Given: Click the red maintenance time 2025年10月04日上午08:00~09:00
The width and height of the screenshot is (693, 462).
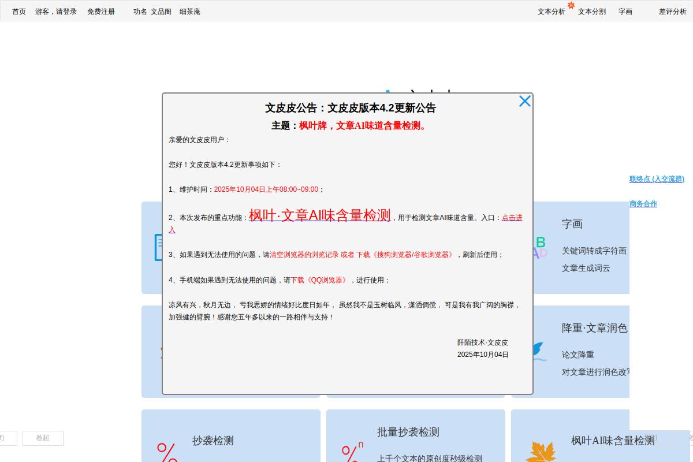Looking at the screenshot, I should (x=266, y=189).
